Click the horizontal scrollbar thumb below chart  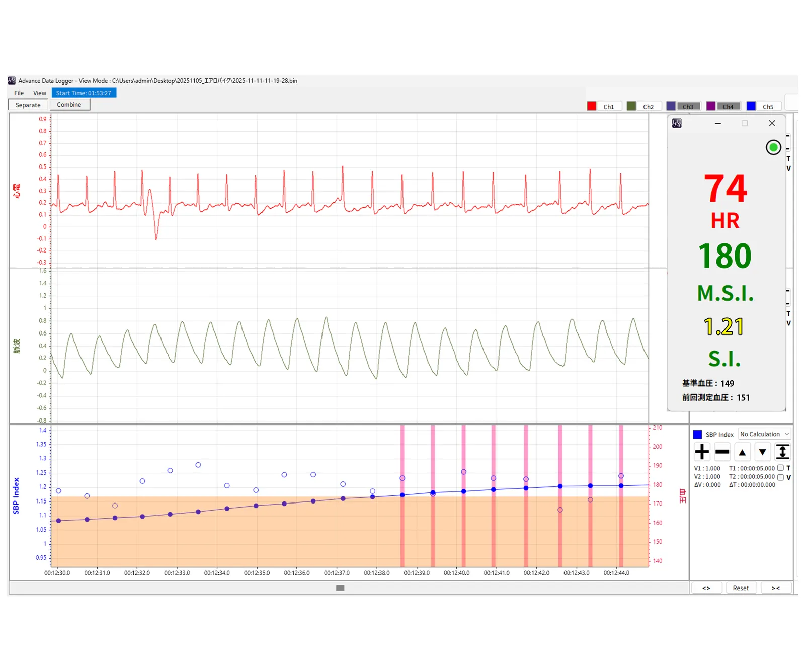click(340, 588)
